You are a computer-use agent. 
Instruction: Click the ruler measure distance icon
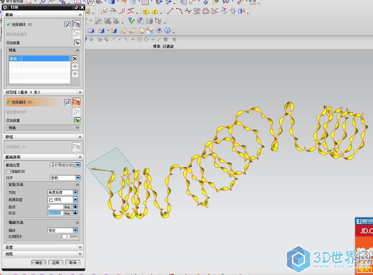point(252,2)
